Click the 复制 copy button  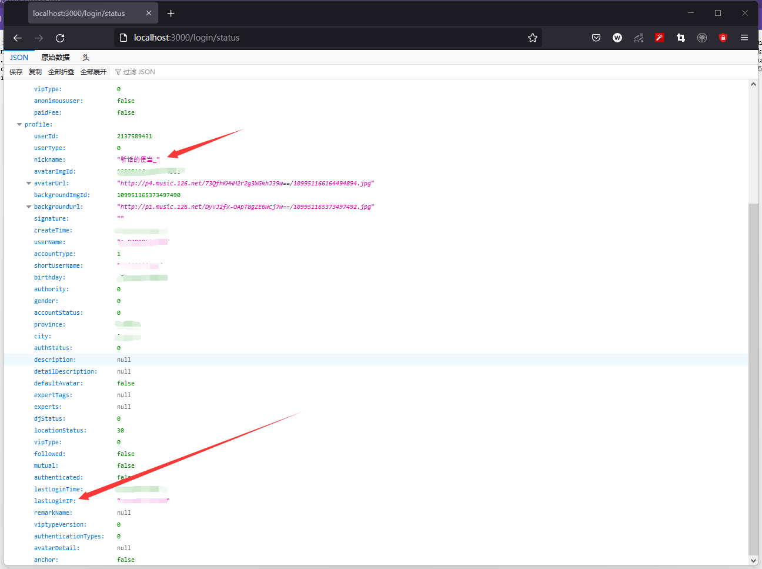(x=35, y=72)
